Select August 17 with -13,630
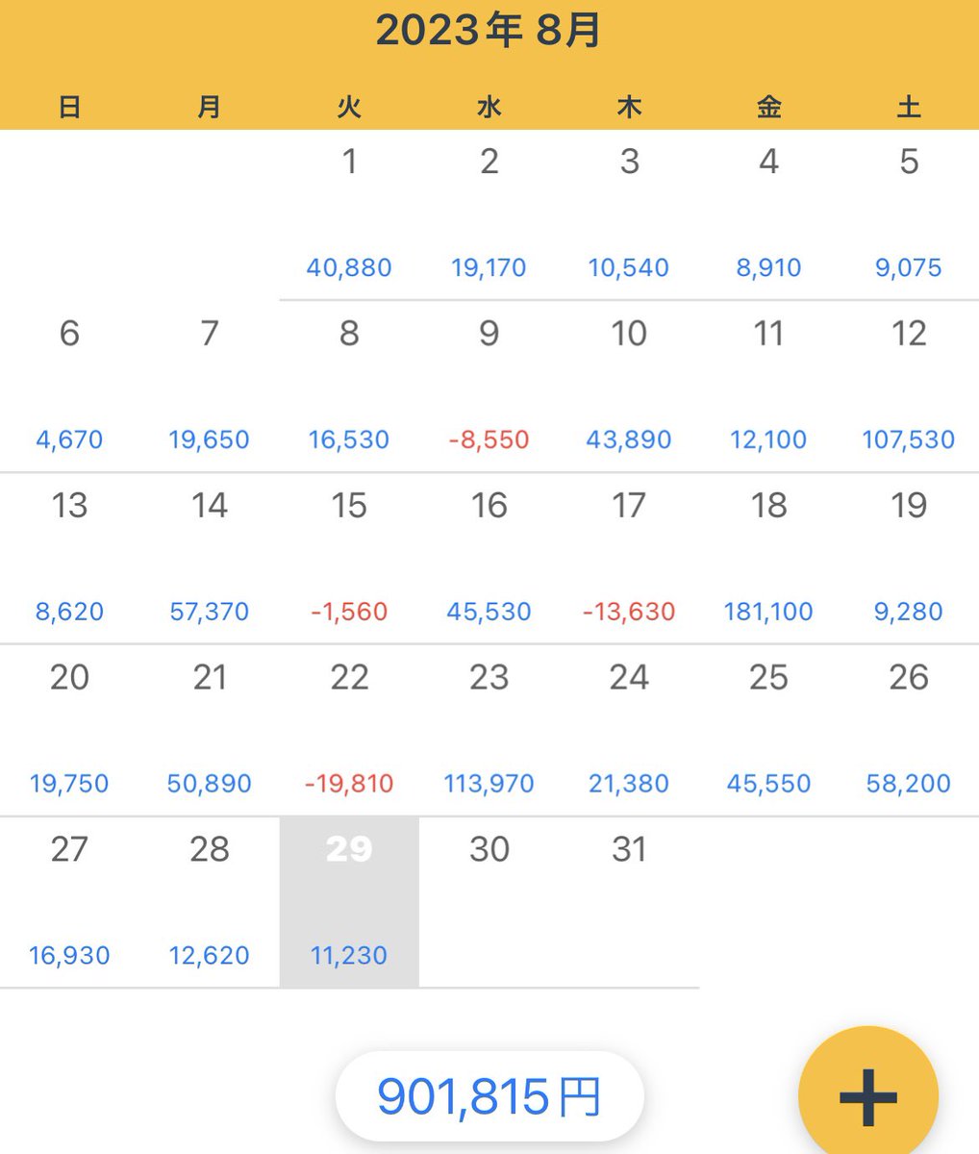Screen dimensions: 979x1154 coord(629,558)
